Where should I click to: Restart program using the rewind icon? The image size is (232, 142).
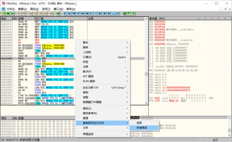8,14
